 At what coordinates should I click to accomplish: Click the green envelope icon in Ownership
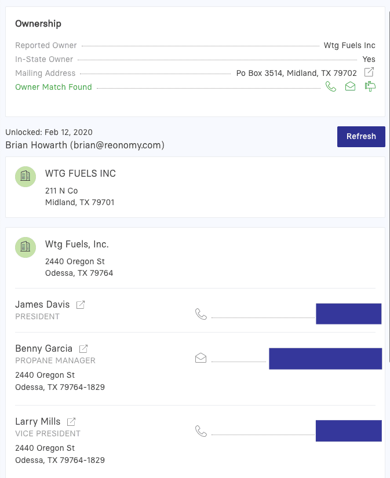pyautogui.click(x=350, y=87)
